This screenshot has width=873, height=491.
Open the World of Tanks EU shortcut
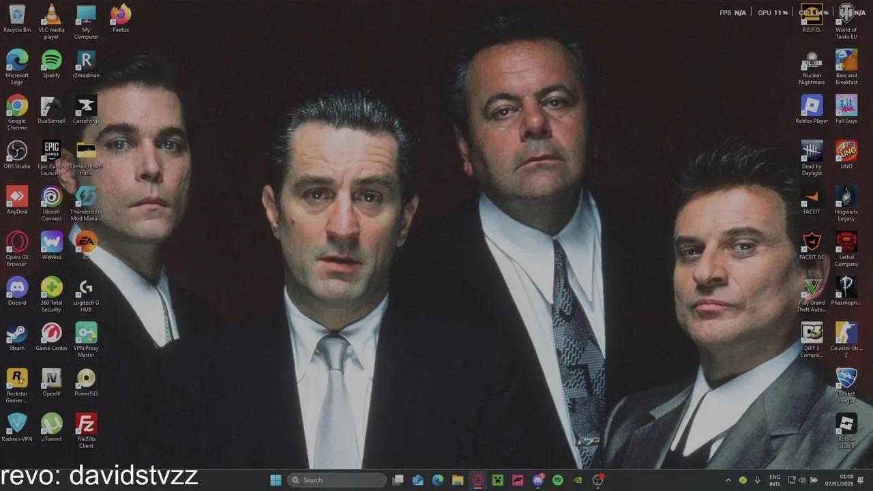pos(846,22)
